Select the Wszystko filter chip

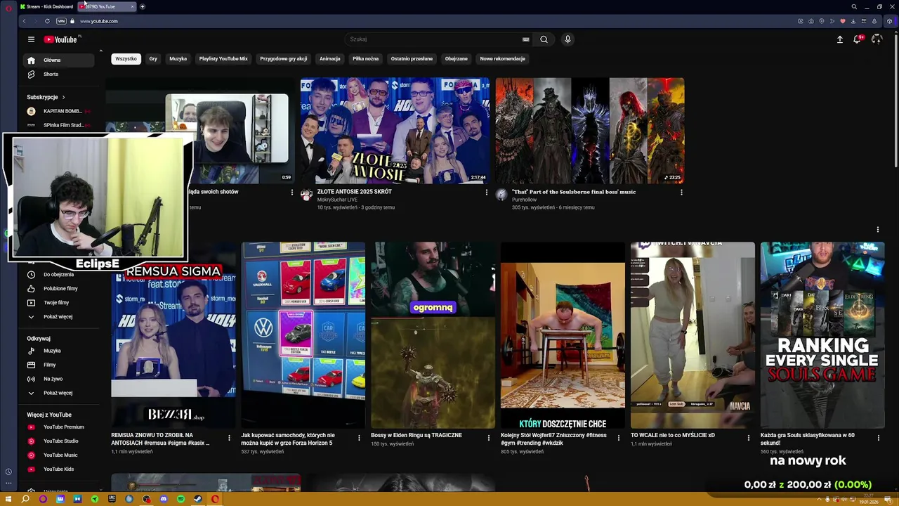point(126,58)
